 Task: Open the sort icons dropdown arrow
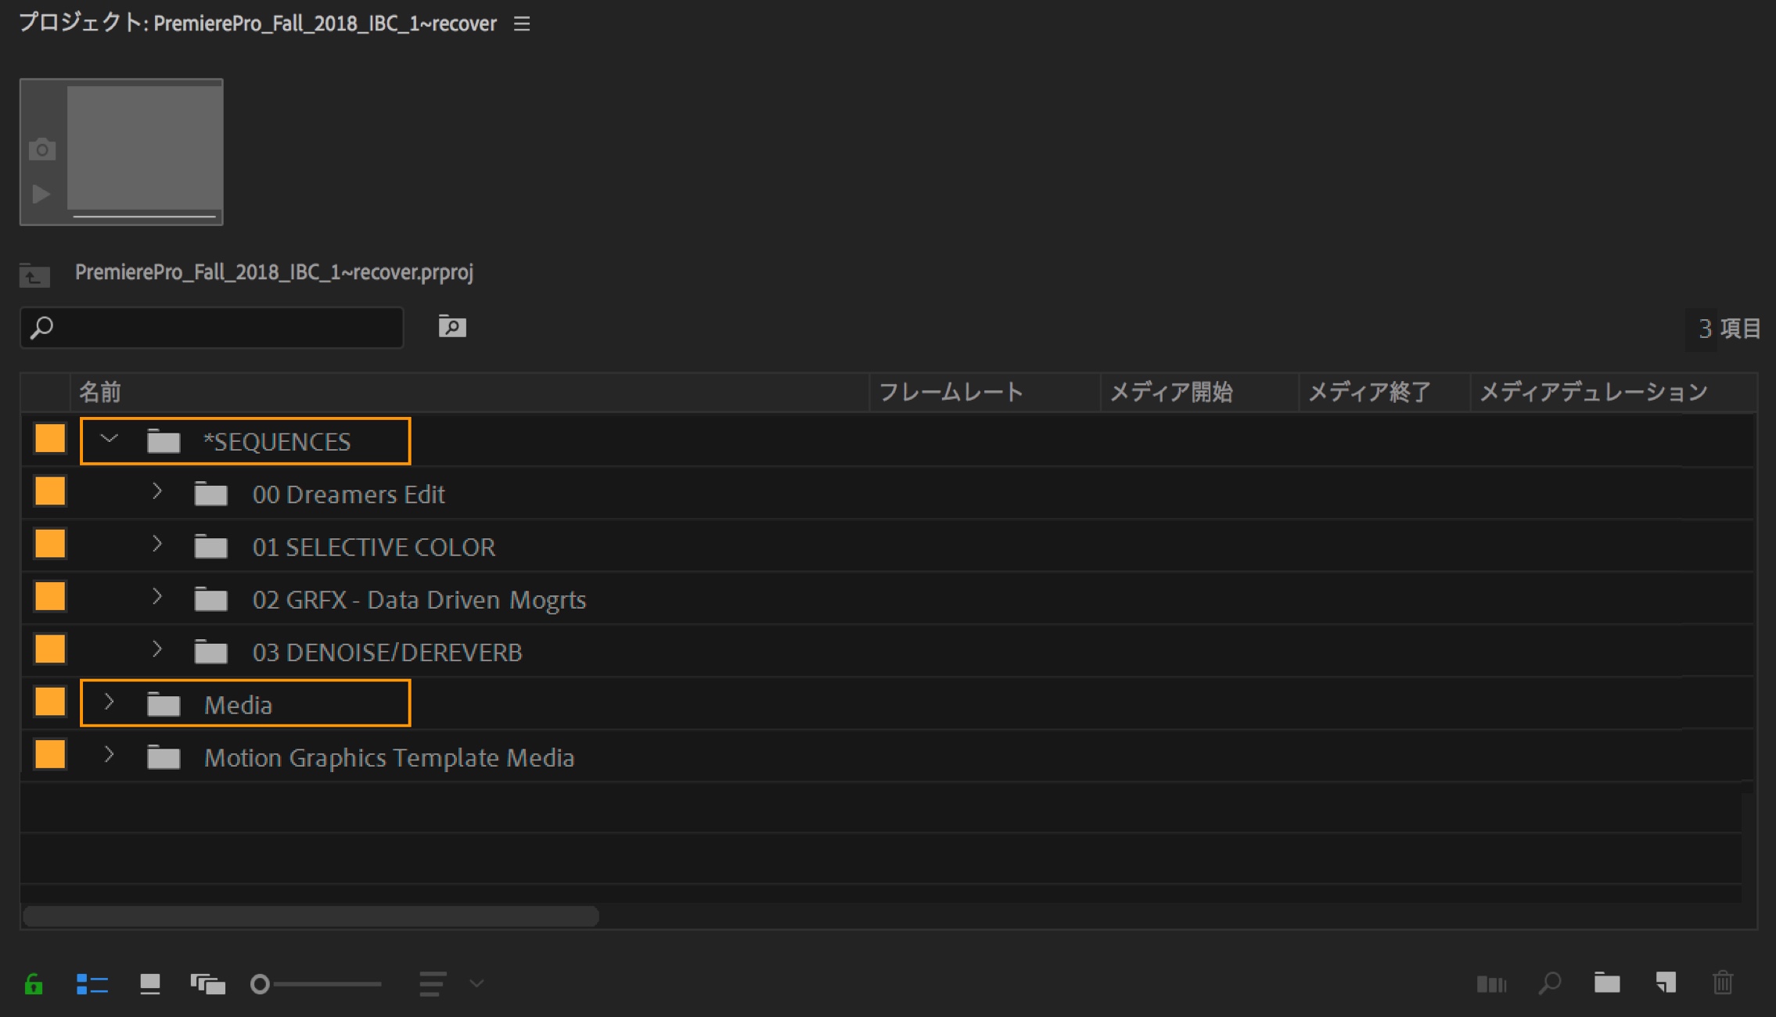(476, 983)
